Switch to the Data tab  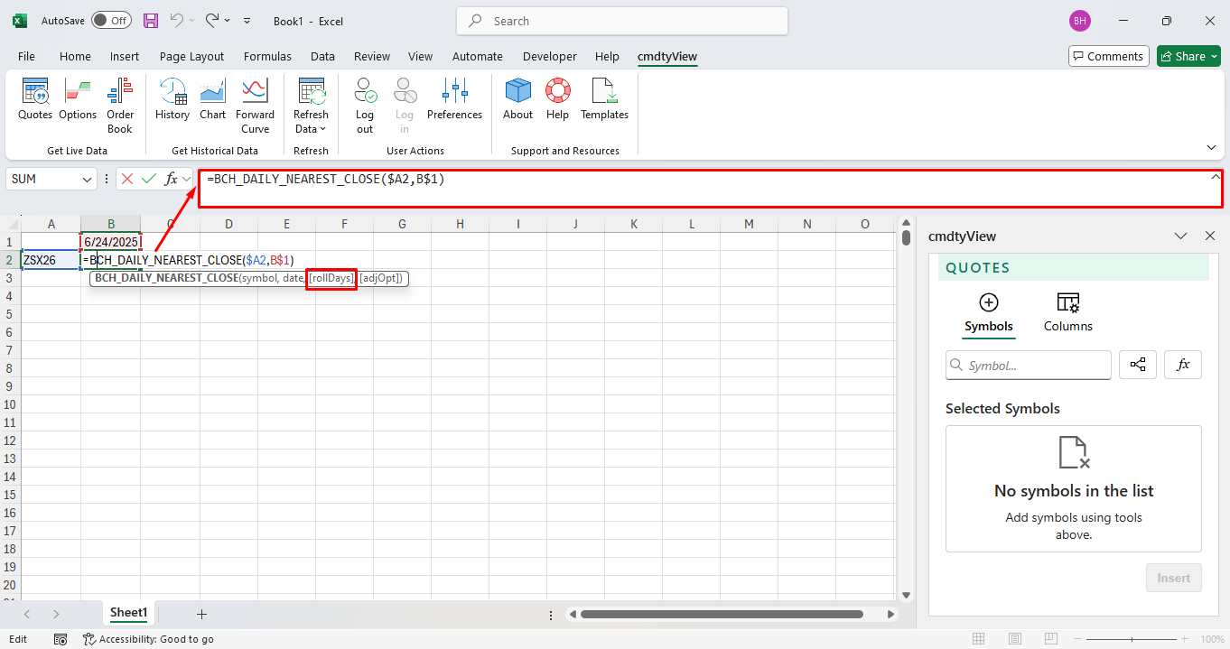[322, 56]
